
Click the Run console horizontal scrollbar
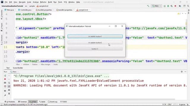pyautogui.click(x=94, y=99)
